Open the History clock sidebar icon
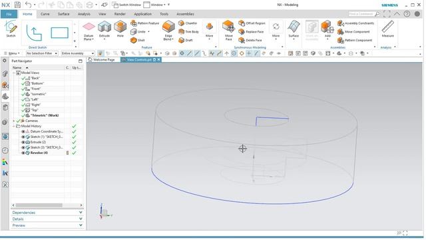 (5, 150)
